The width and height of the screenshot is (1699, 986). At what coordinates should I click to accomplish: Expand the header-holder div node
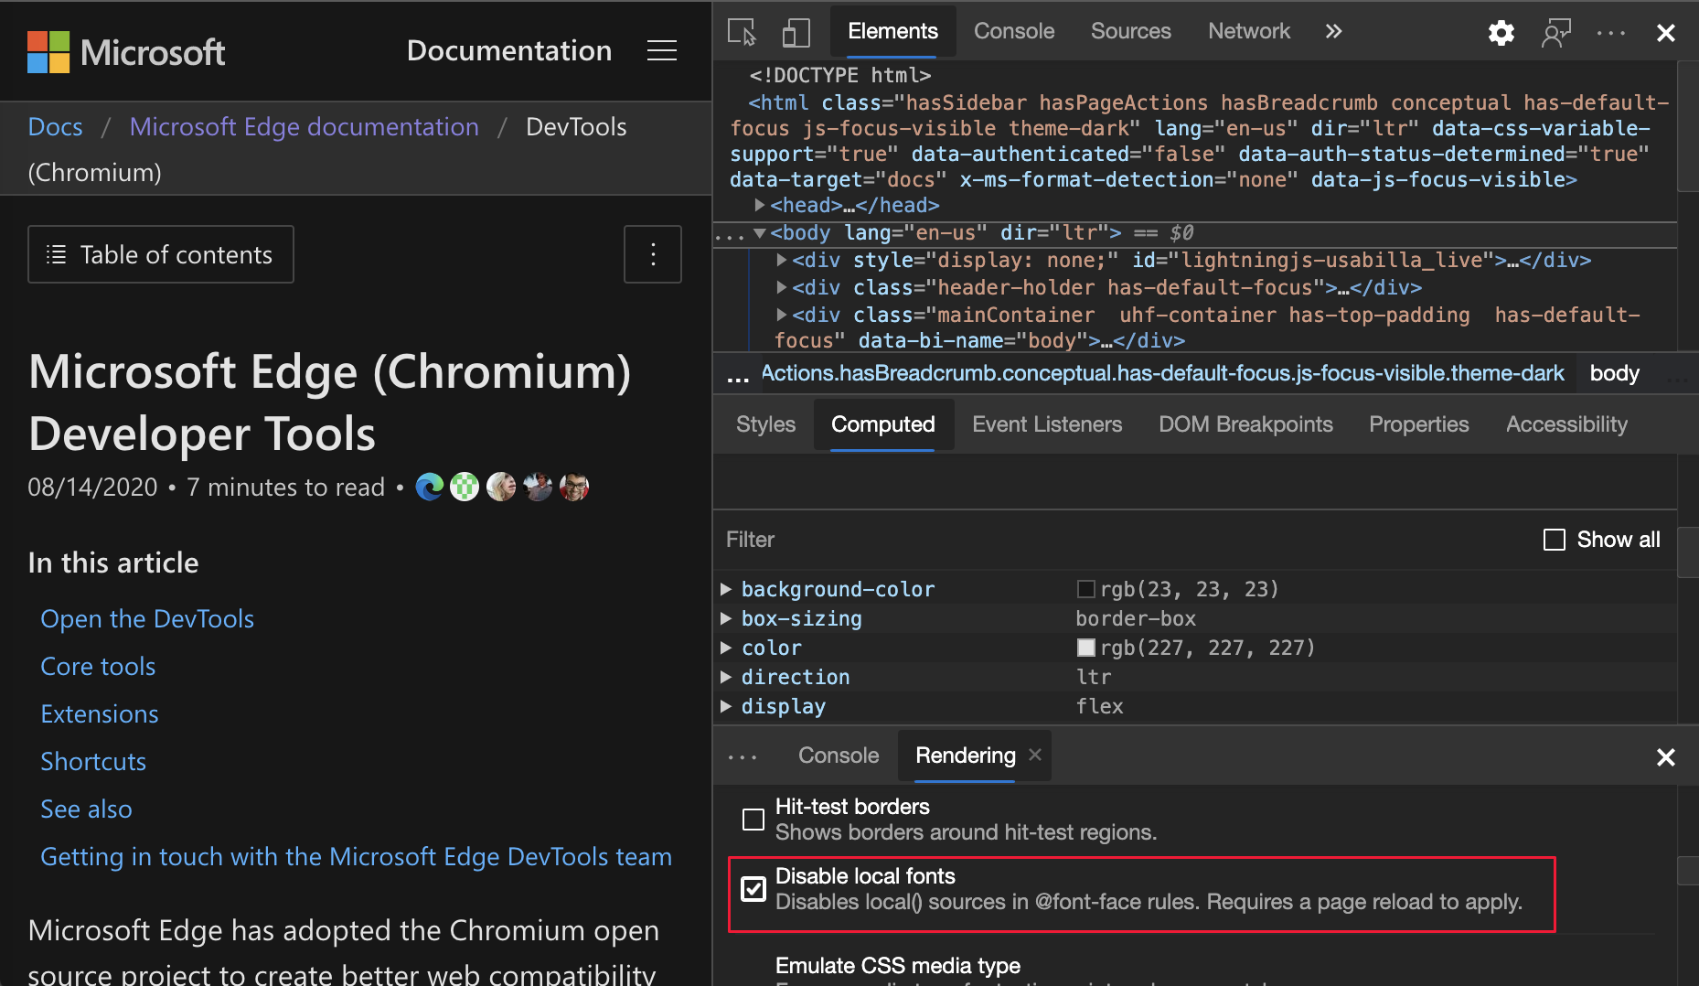click(x=782, y=287)
